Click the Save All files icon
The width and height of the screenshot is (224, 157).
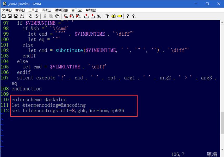[16, 16]
